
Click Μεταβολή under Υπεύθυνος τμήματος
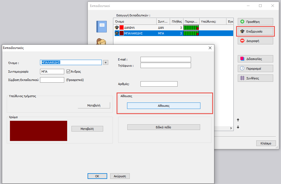coord(94,105)
